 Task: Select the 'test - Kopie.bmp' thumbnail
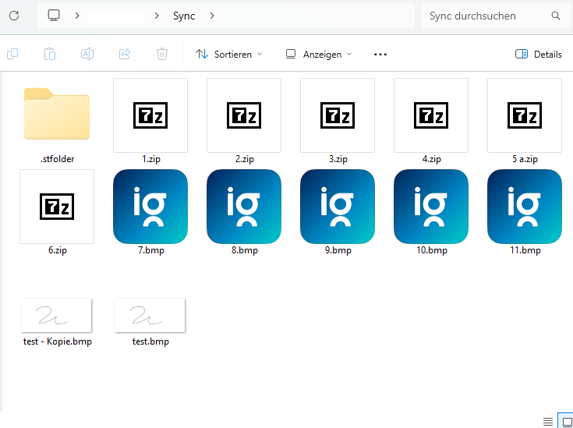(56, 315)
